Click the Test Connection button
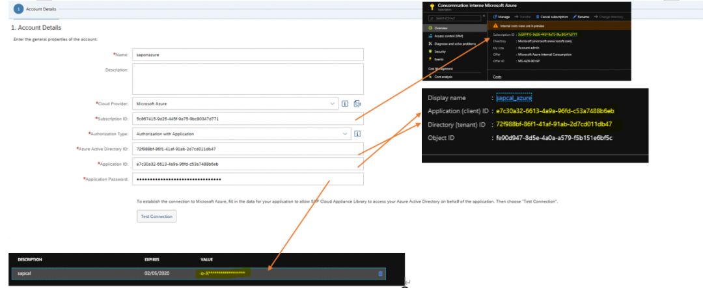The height and width of the screenshot is (288, 703). pos(156,216)
